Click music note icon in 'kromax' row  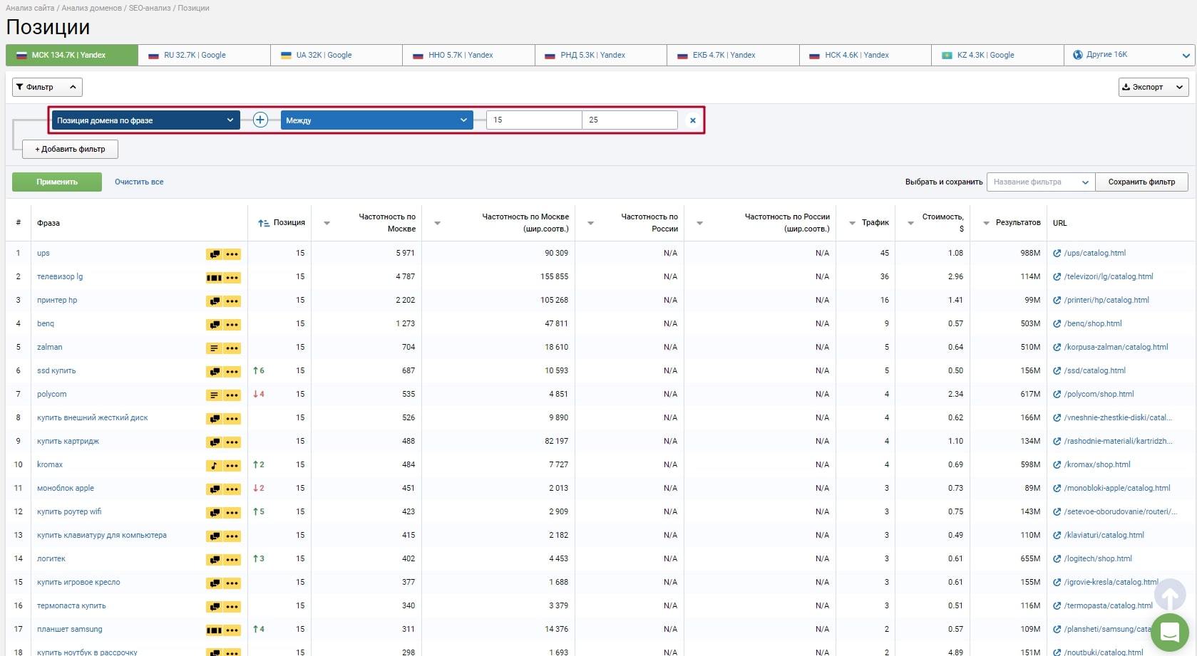(214, 466)
